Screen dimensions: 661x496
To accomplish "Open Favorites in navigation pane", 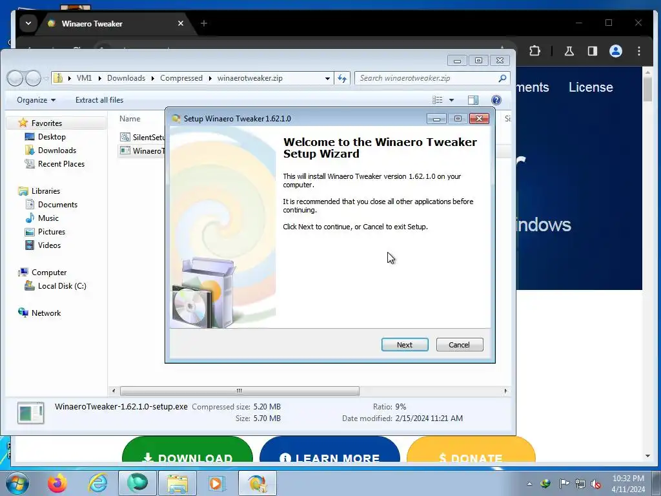I will tap(46, 123).
